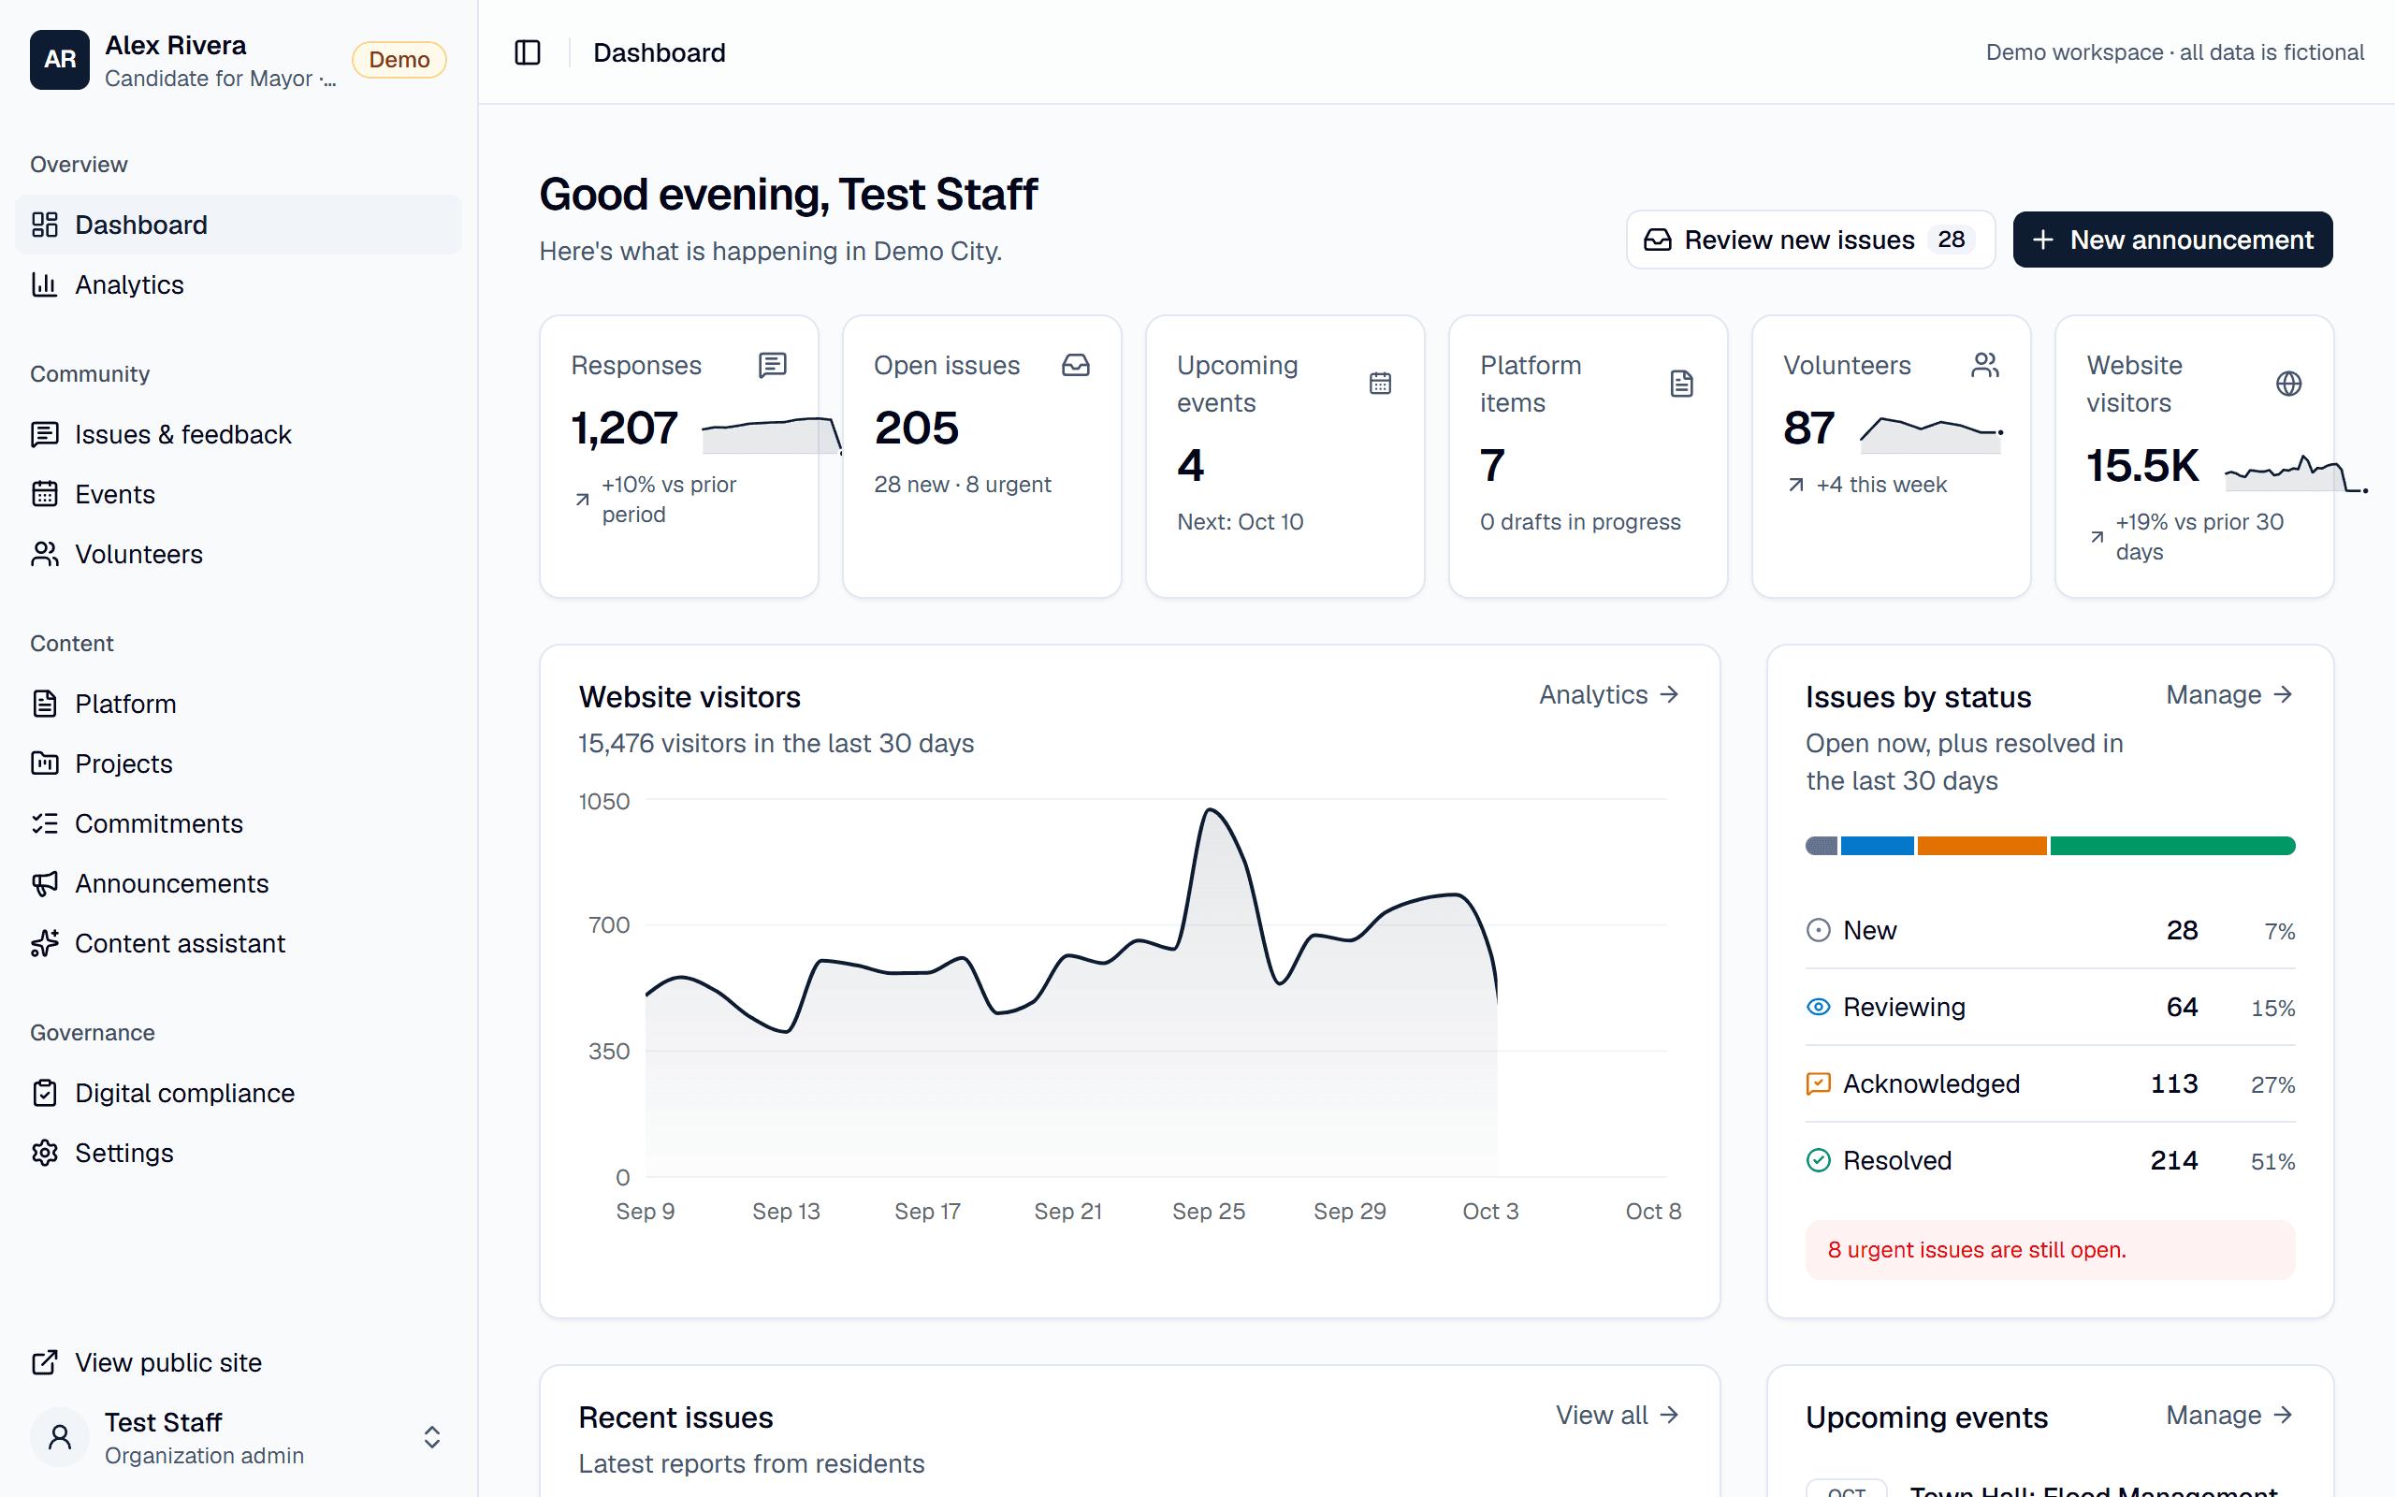This screenshot has height=1497, width=2395.
Task: Click the green Resolved status bar segment
Action: coord(2172,846)
